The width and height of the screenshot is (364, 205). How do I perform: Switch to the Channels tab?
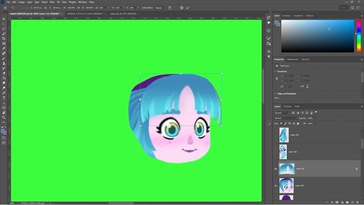click(287, 106)
